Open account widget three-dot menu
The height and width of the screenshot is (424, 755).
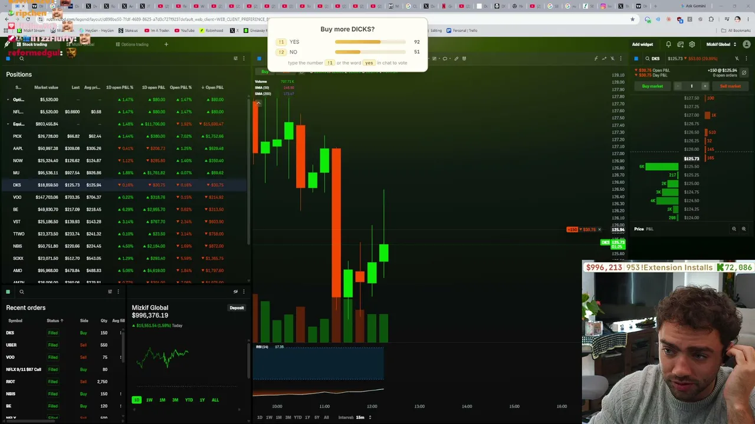click(244, 291)
